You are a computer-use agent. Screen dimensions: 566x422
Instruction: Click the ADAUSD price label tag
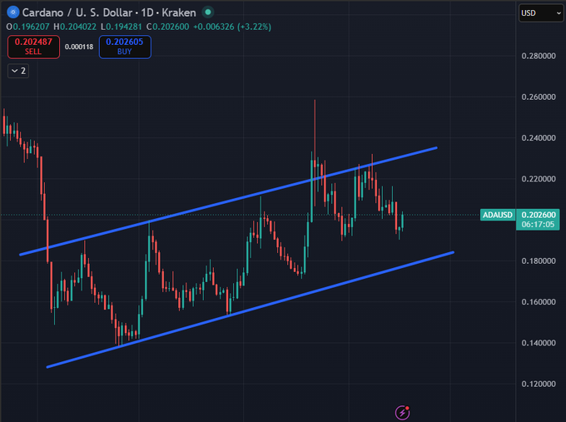(498, 215)
